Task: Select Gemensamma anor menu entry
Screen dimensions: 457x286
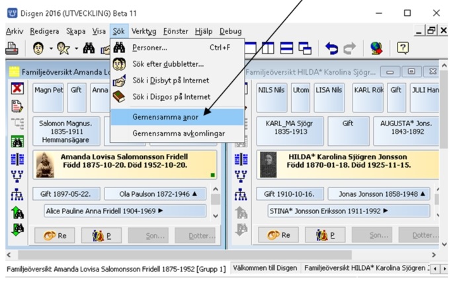Action: [x=177, y=117]
